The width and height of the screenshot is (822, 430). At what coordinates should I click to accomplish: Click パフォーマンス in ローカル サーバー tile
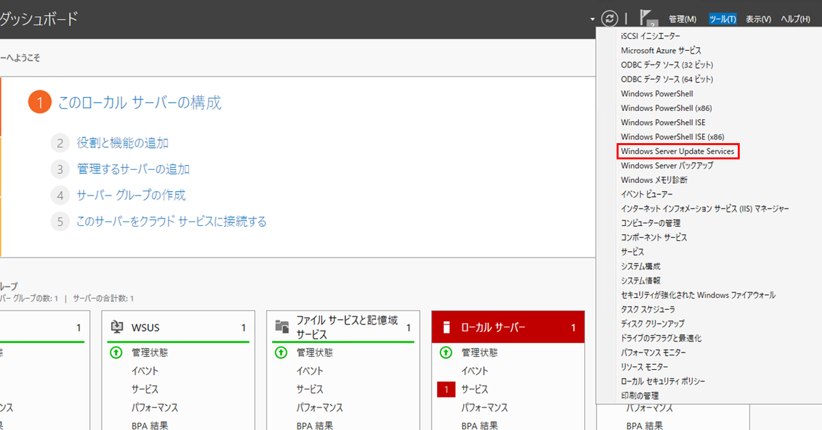coord(484,407)
